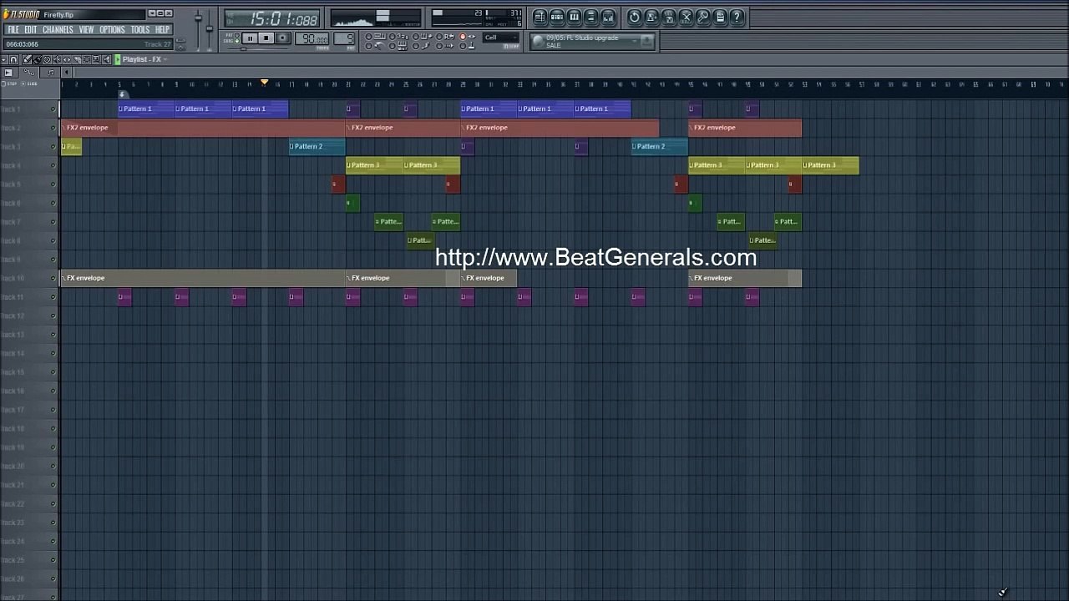Open first FX envelope clip menu on Track 10
Screen dimensions: 1069x601
pyautogui.click(x=64, y=278)
